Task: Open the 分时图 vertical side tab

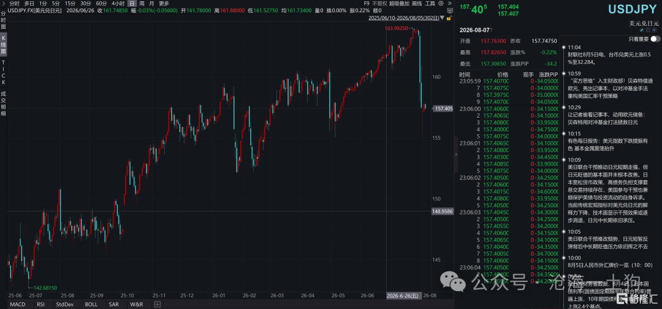Action: [4, 20]
